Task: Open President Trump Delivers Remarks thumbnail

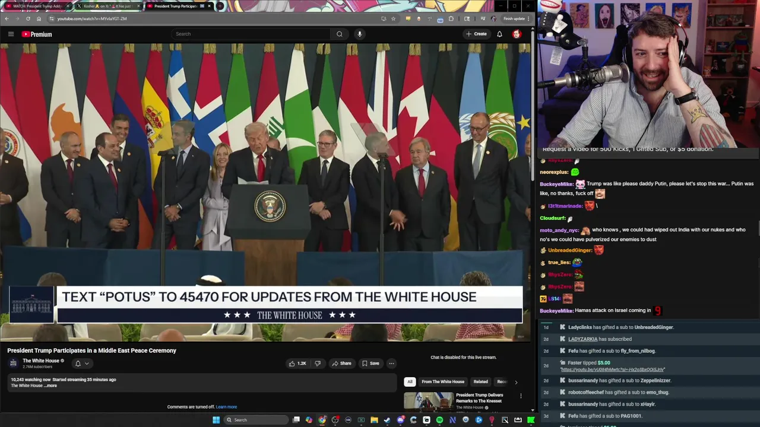Action: tap(428, 401)
